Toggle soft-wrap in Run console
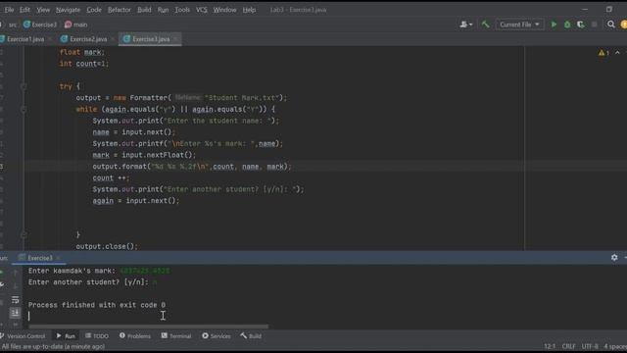 click(x=16, y=299)
